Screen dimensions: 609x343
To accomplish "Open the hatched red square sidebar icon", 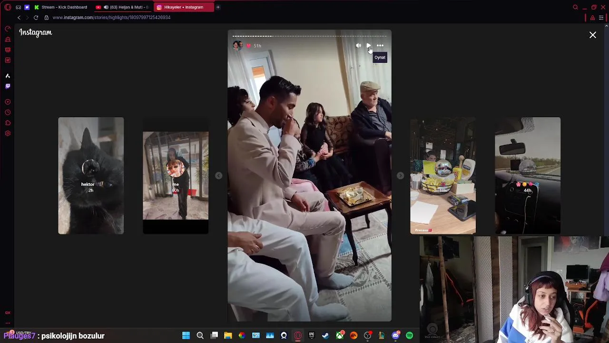I will tap(8, 50).
